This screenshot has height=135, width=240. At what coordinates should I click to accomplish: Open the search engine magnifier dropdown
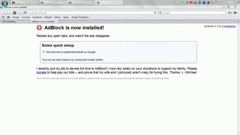pyautogui.click(x=160, y=13)
